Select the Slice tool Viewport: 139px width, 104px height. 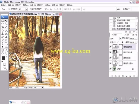click(6, 27)
